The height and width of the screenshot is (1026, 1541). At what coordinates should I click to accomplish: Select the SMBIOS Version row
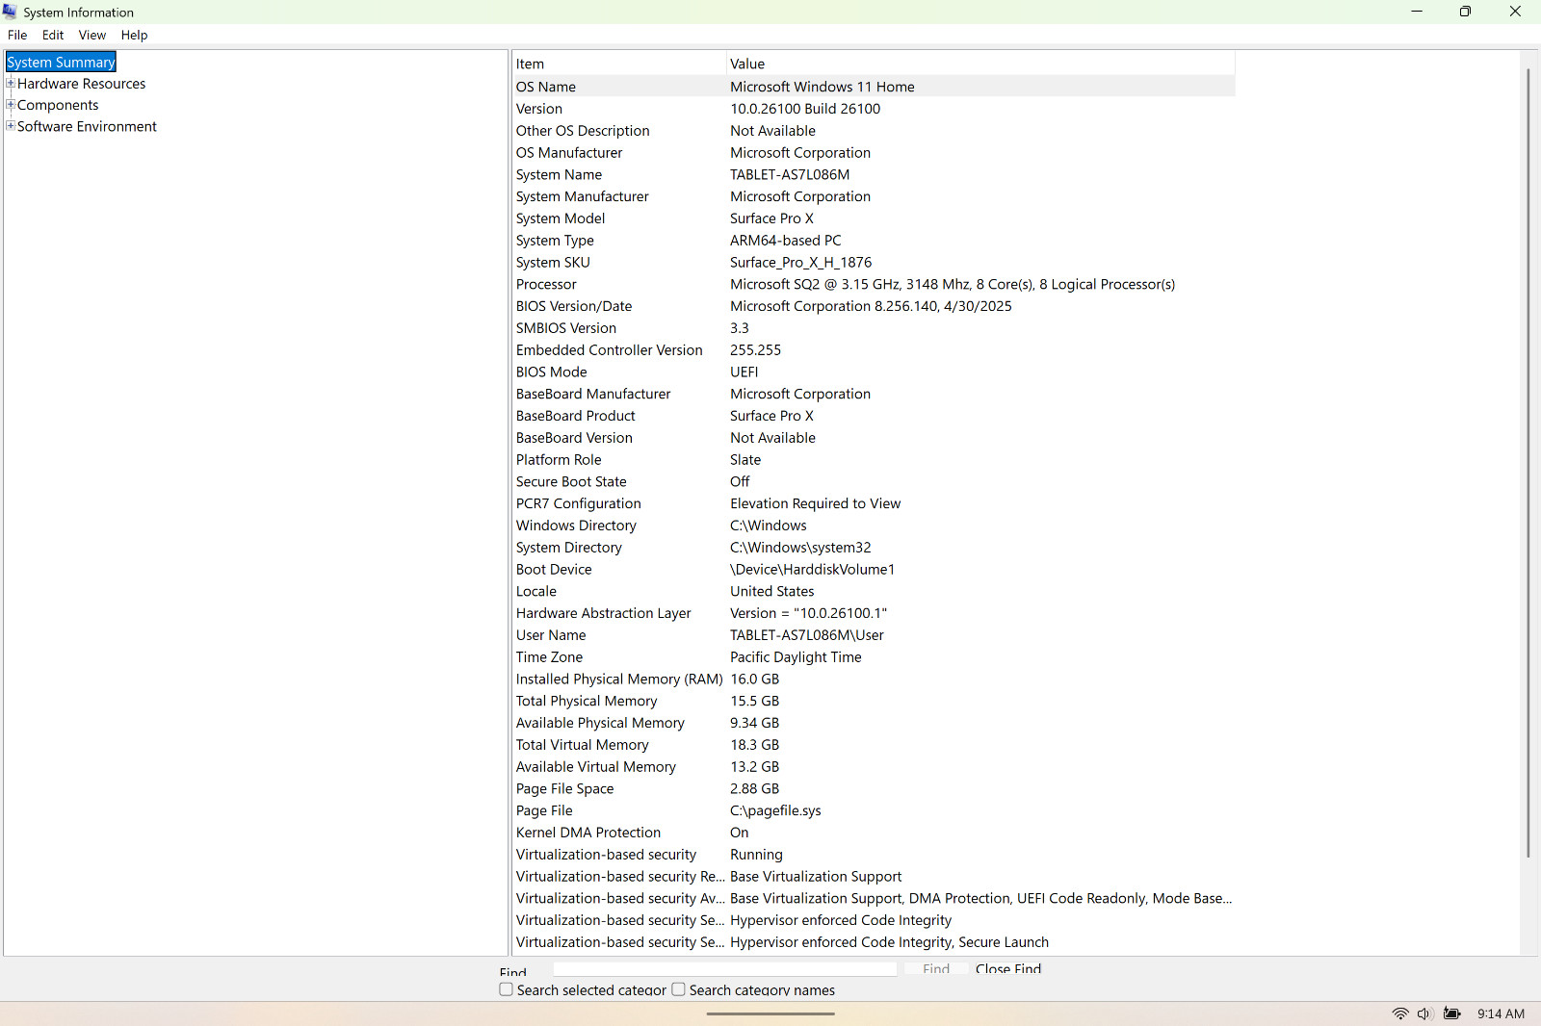click(x=874, y=328)
